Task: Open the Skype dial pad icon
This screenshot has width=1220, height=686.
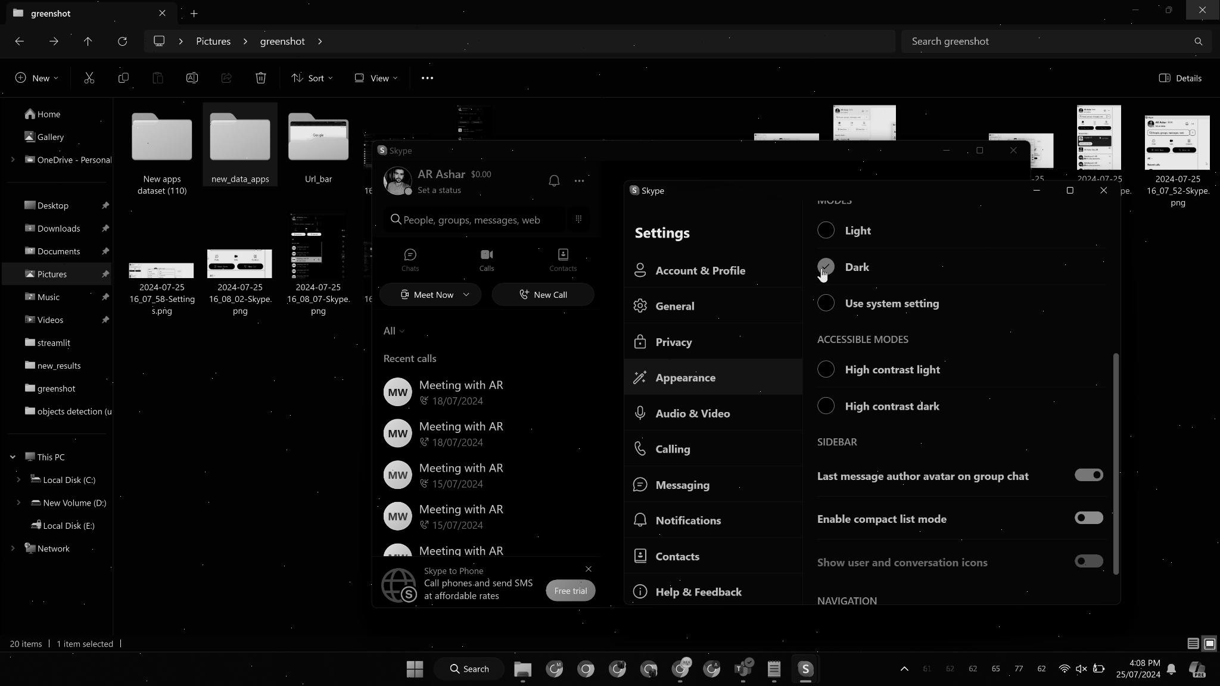Action: [578, 219]
